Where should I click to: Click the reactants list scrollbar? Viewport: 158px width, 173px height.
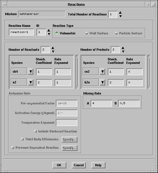pos(77,72)
